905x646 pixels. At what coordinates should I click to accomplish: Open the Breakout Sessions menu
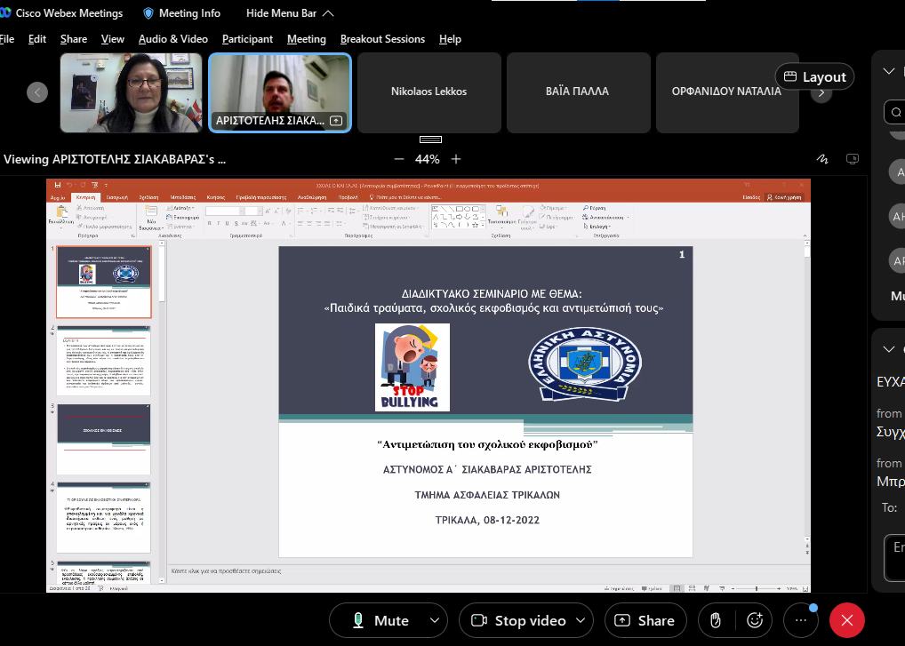[382, 39]
